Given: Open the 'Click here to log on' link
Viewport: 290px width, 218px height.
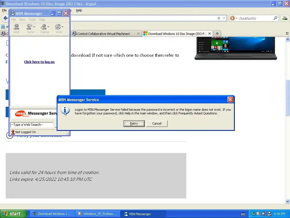Looking at the screenshot, I should click(39, 62).
